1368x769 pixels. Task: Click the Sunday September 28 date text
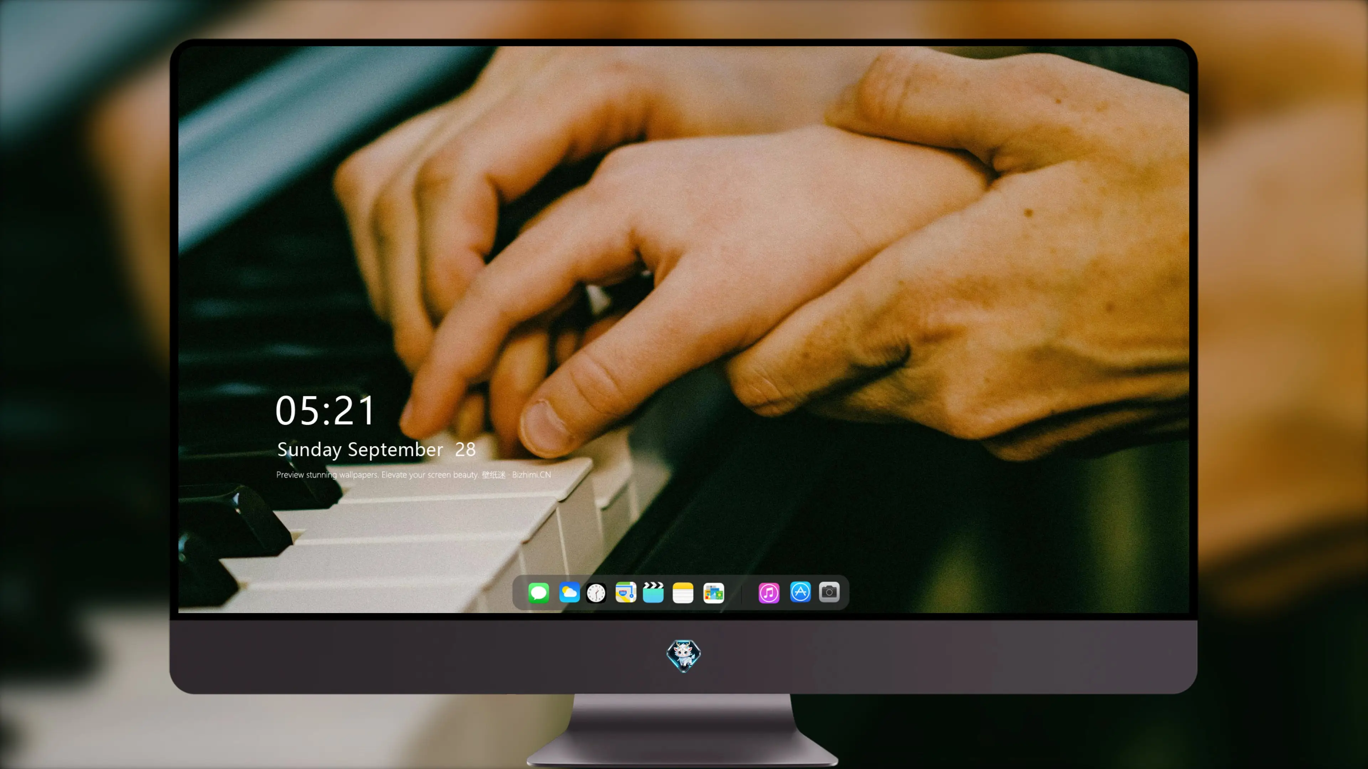(377, 450)
